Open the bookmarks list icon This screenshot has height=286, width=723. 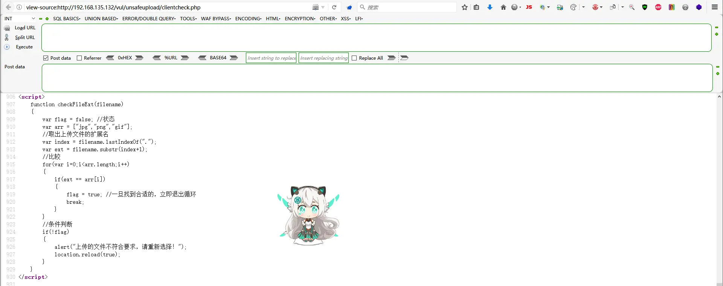coord(476,7)
